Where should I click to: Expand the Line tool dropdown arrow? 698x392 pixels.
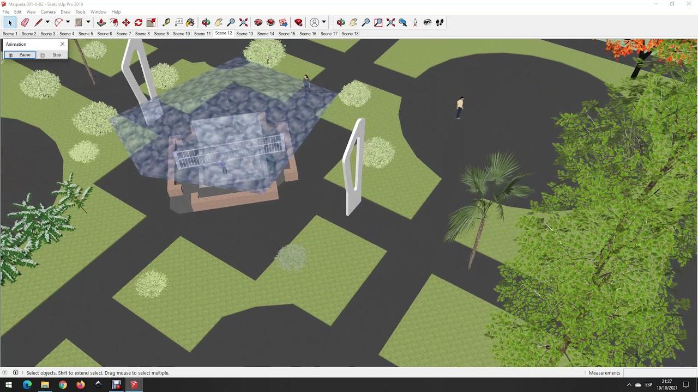point(47,22)
